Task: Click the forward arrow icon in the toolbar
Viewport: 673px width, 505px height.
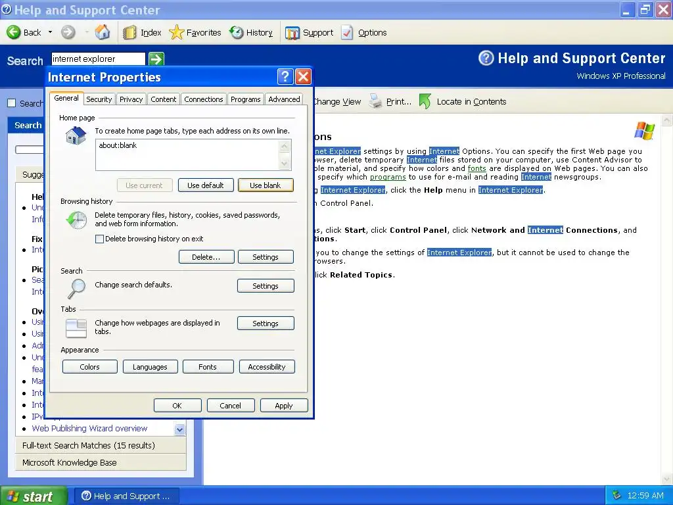Action: coord(68,32)
